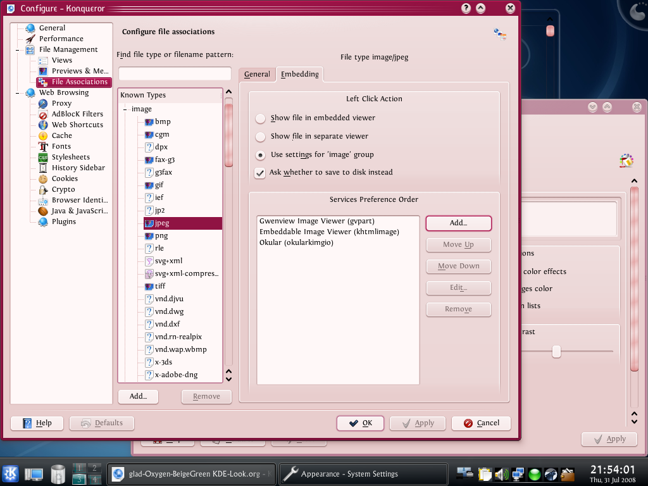648x486 pixels.
Task: Select the Performance rocket icon
Action: click(30, 39)
